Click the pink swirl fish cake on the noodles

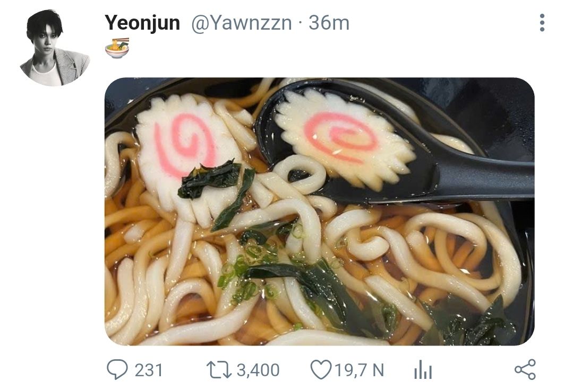point(183,140)
